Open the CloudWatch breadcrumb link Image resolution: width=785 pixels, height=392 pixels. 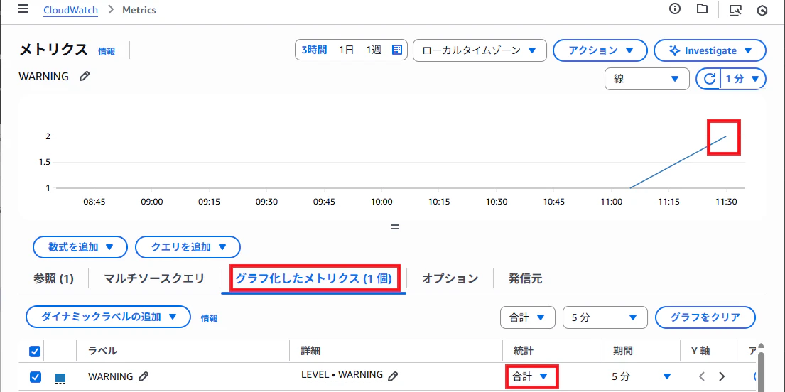(x=70, y=10)
